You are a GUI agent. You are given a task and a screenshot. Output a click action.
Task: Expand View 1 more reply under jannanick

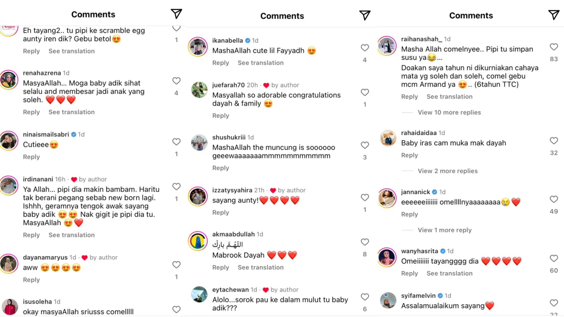[444, 230]
